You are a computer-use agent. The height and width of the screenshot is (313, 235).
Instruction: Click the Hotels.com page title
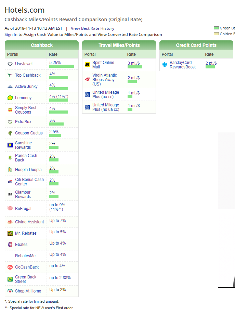pos(25,10)
